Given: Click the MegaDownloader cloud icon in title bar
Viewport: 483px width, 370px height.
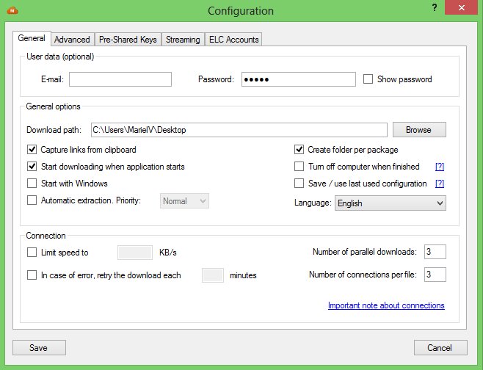Looking at the screenshot, I should (12, 10).
